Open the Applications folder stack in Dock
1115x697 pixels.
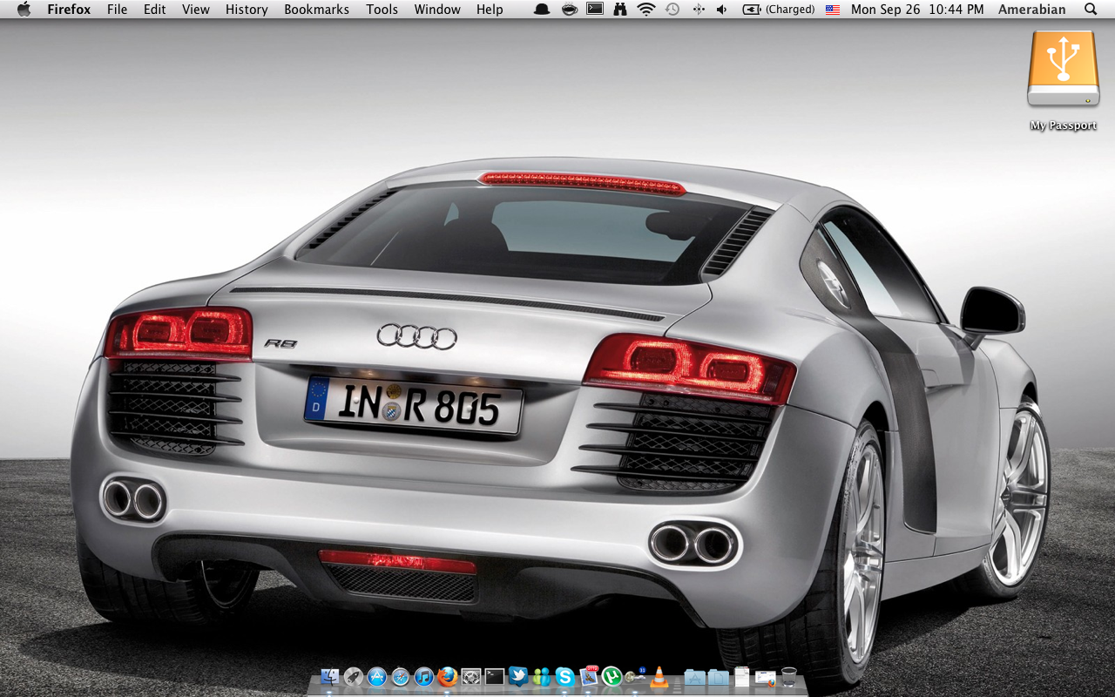(694, 676)
